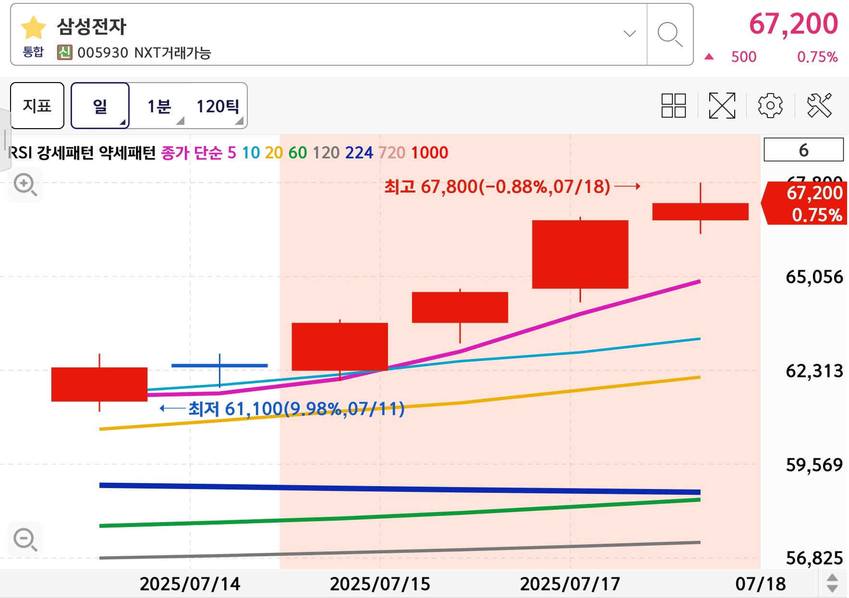Click the 59,569 price axis label

814,465
